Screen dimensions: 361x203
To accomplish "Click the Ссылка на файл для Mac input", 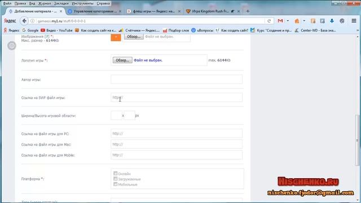I will coord(177,144).
